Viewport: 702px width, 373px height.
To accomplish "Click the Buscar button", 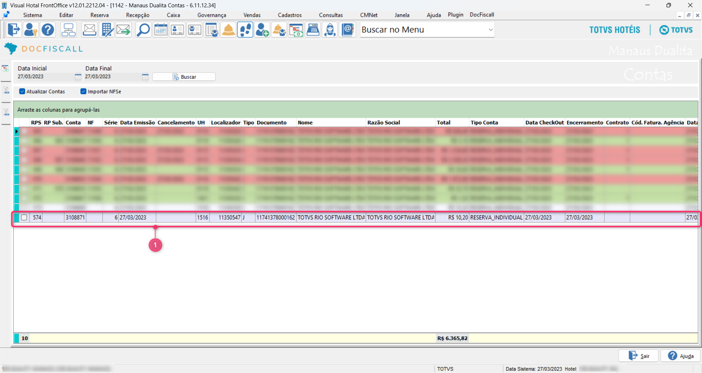I will tap(184, 77).
